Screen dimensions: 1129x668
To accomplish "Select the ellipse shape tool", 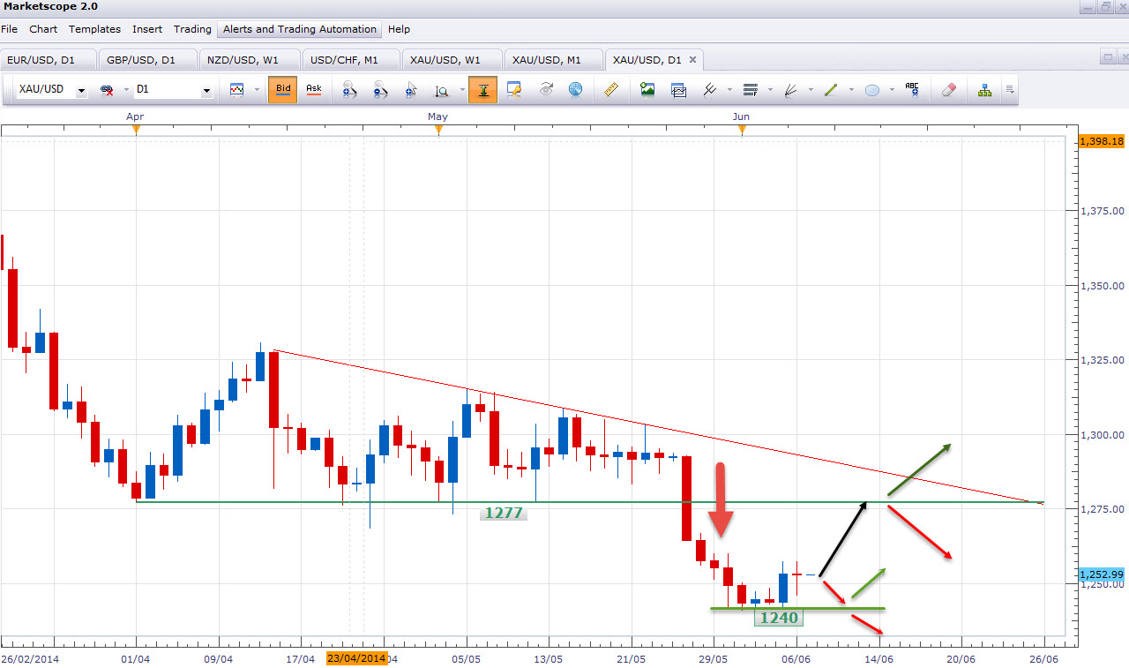I will pyautogui.click(x=872, y=89).
